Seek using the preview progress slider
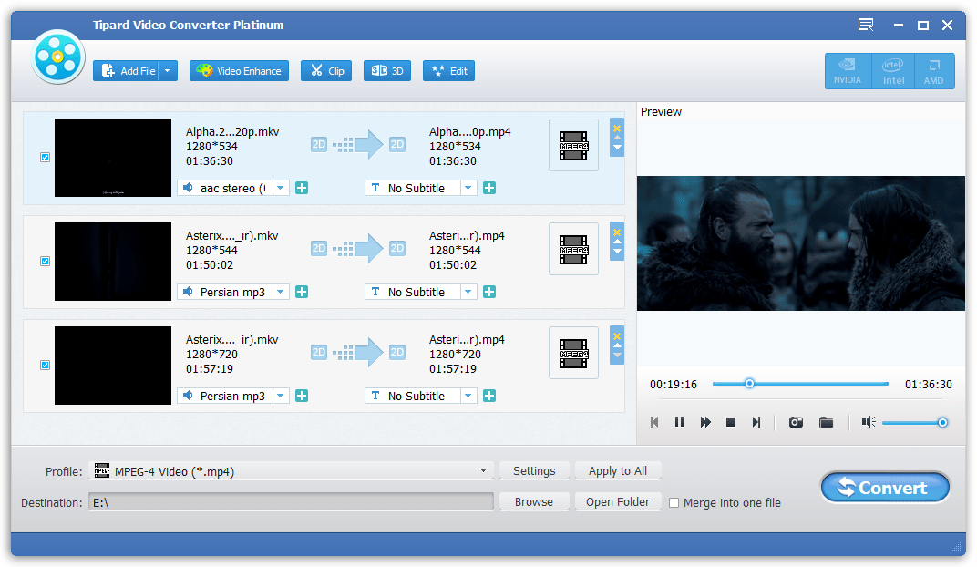 tap(800, 384)
